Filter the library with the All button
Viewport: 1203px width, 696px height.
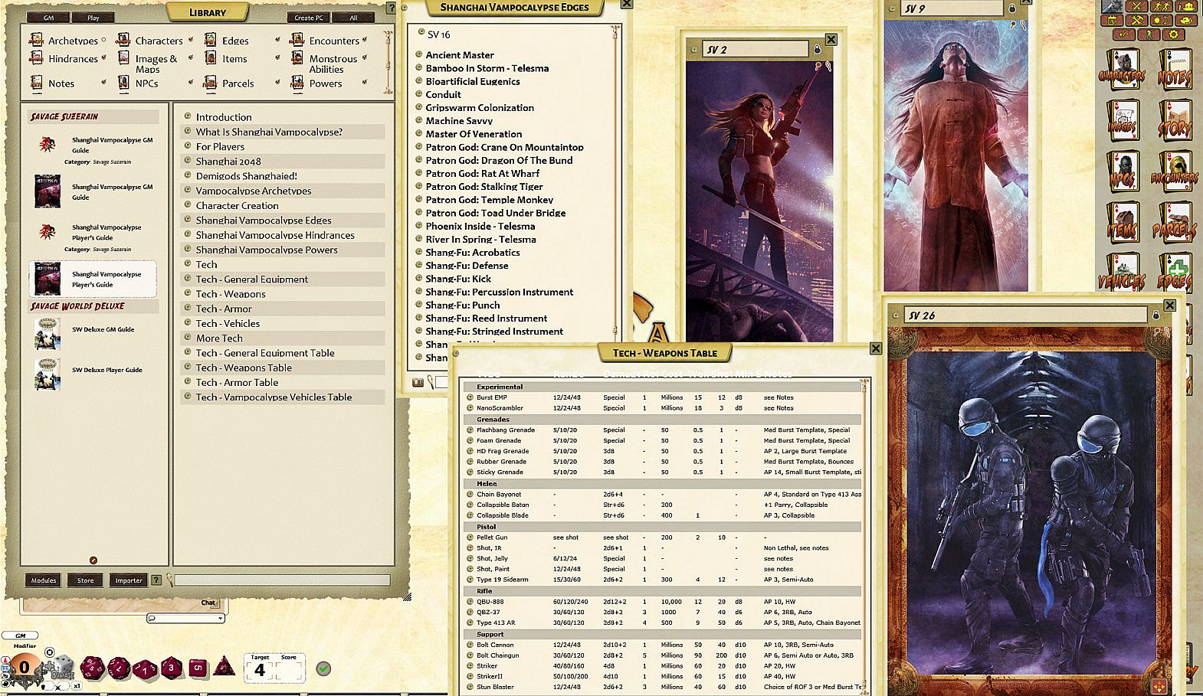[x=353, y=18]
